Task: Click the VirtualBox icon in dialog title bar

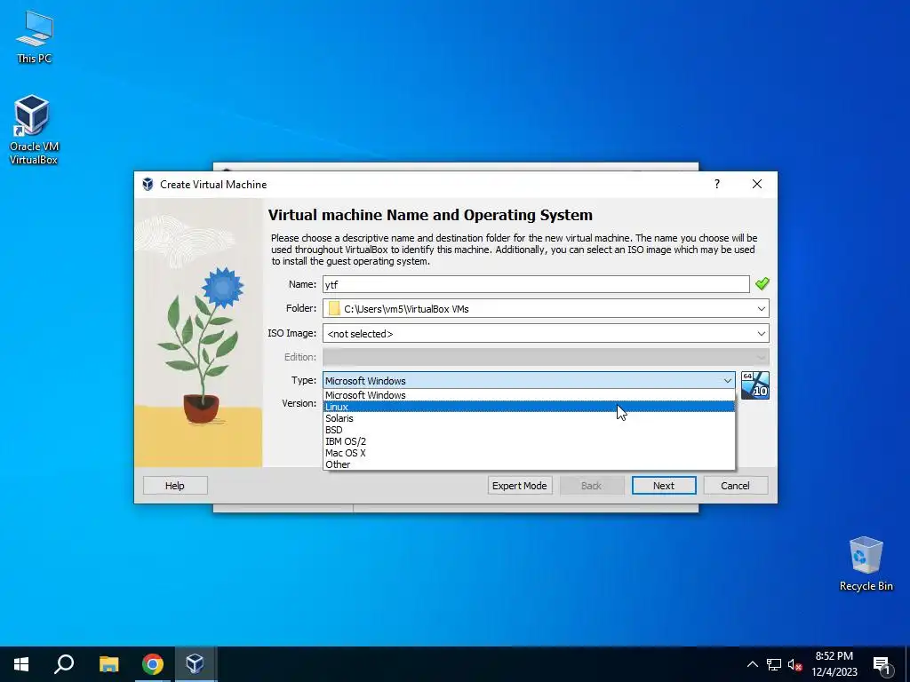Action: click(148, 185)
